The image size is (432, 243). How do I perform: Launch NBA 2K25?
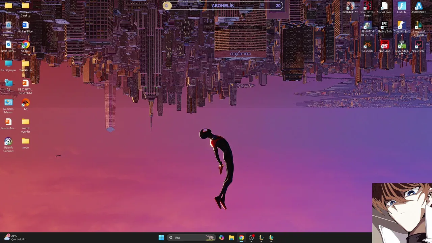(384, 47)
